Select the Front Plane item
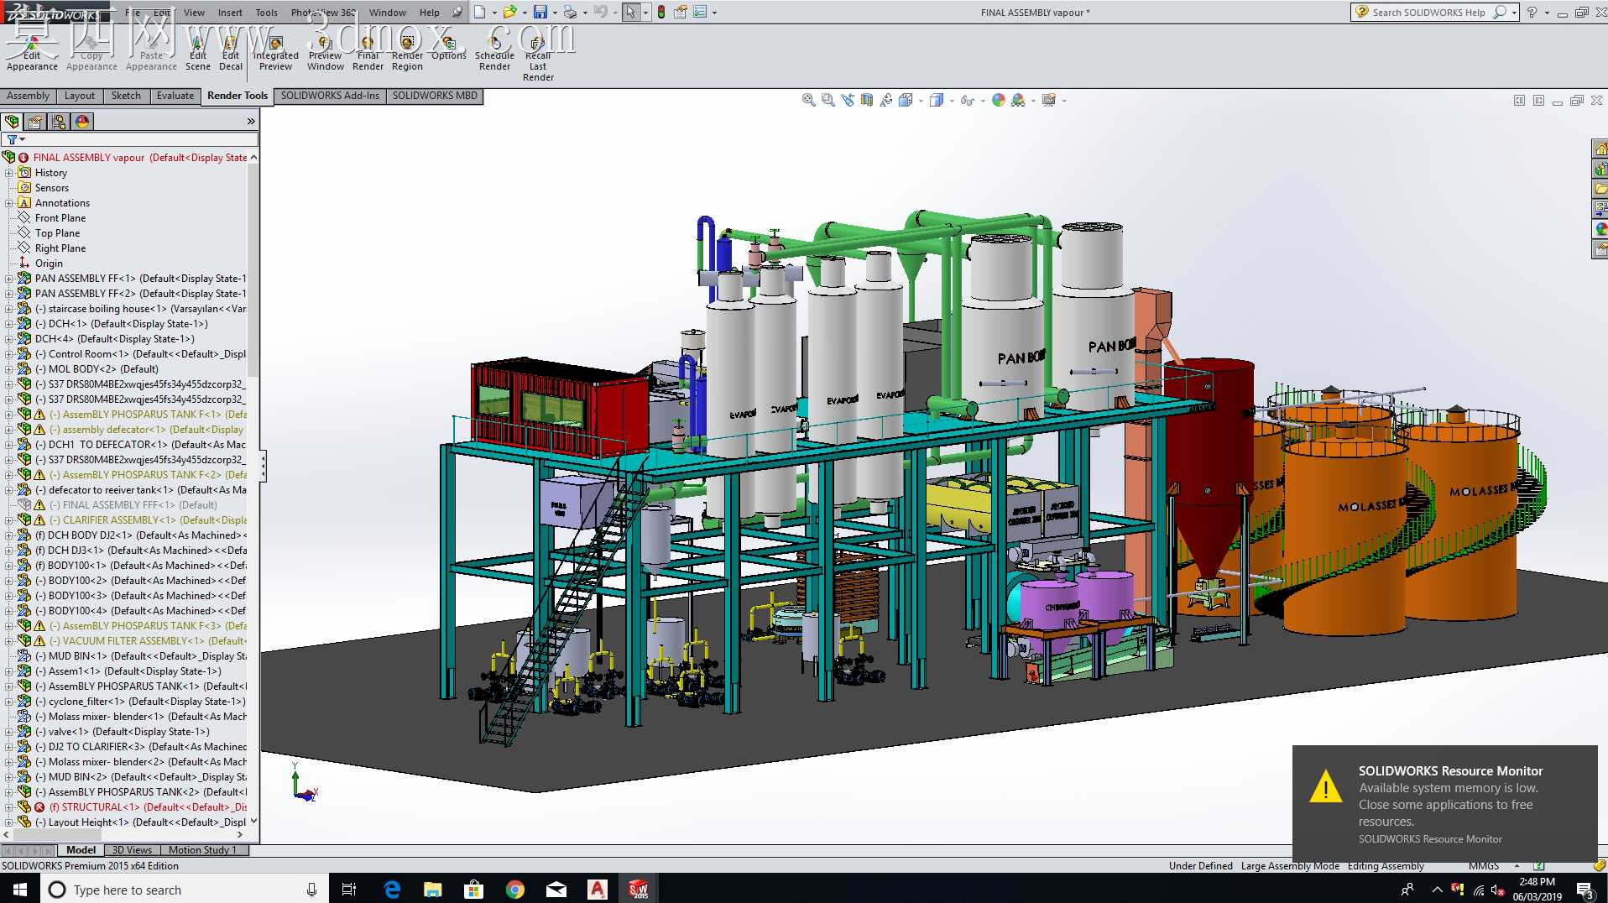This screenshot has height=903, width=1608. pyautogui.click(x=60, y=218)
